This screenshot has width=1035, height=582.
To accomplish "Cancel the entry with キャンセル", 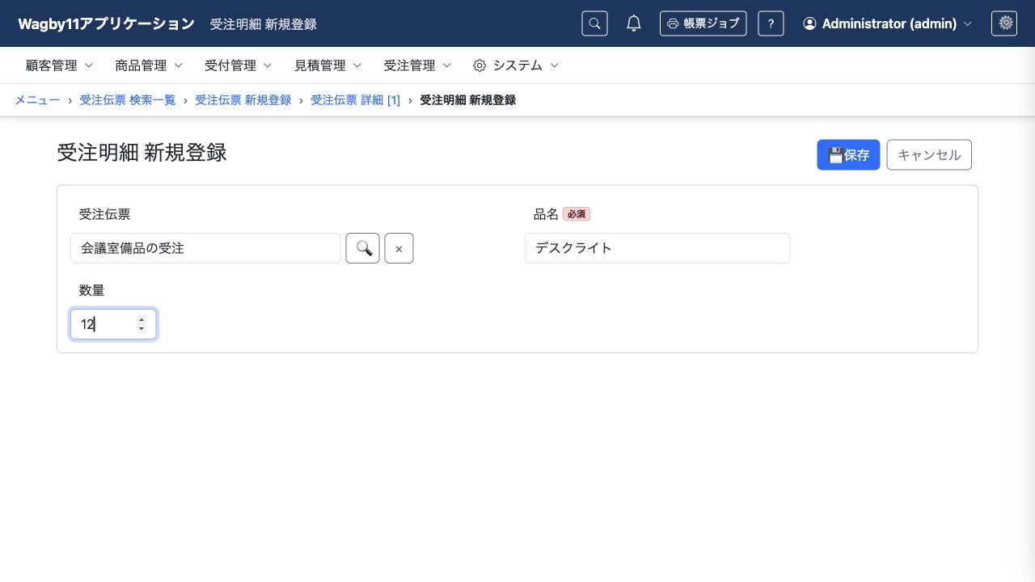I will pos(929,155).
